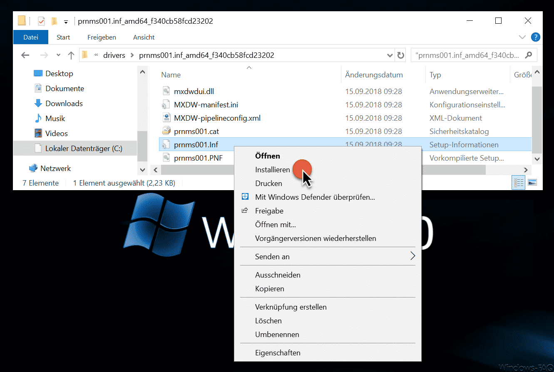Click horizontal scrollbar right arrow

[526, 169]
